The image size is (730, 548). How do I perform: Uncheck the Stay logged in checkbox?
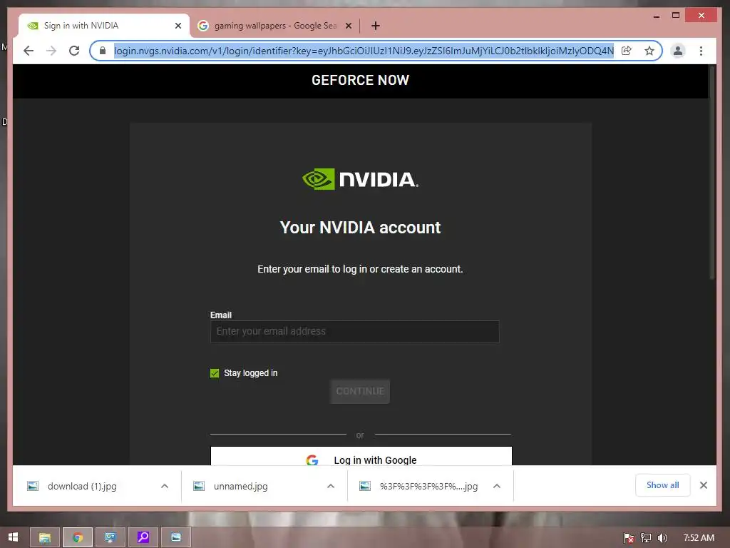click(x=215, y=373)
